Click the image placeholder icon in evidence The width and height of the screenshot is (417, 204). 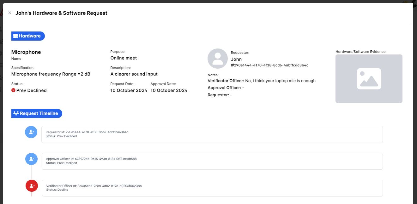[369, 79]
